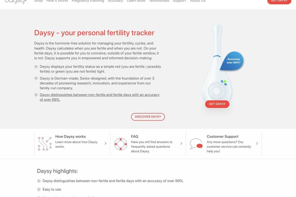Open Customer Support chevron arrow
The width and height of the screenshot is (296, 197).
point(257,143)
